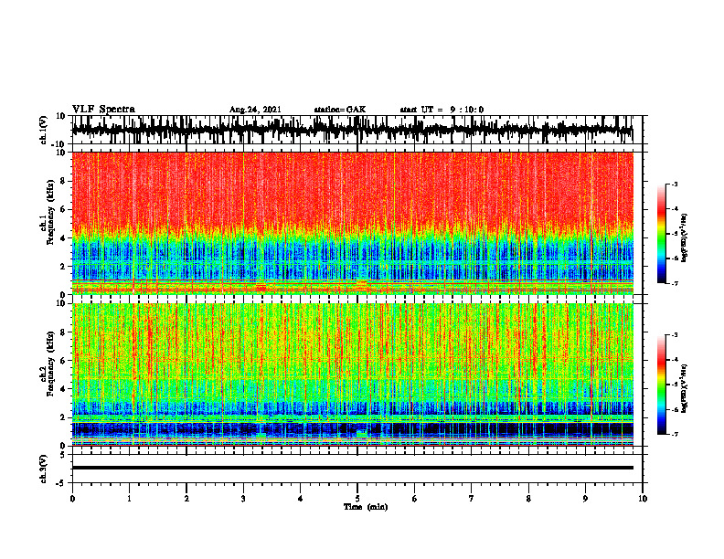724x559 pixels.
Task: Click the ch.1 frequency axis "8" kHz tick label
Action: click(x=63, y=181)
